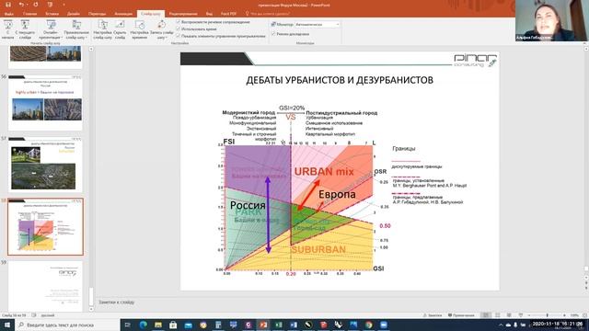Start slide show from quick access toolbar
Image resolution: width=589 pixels, height=331 pixels.
coord(50,5)
